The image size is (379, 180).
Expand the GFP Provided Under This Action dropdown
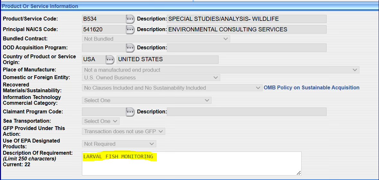pyautogui.click(x=123, y=131)
